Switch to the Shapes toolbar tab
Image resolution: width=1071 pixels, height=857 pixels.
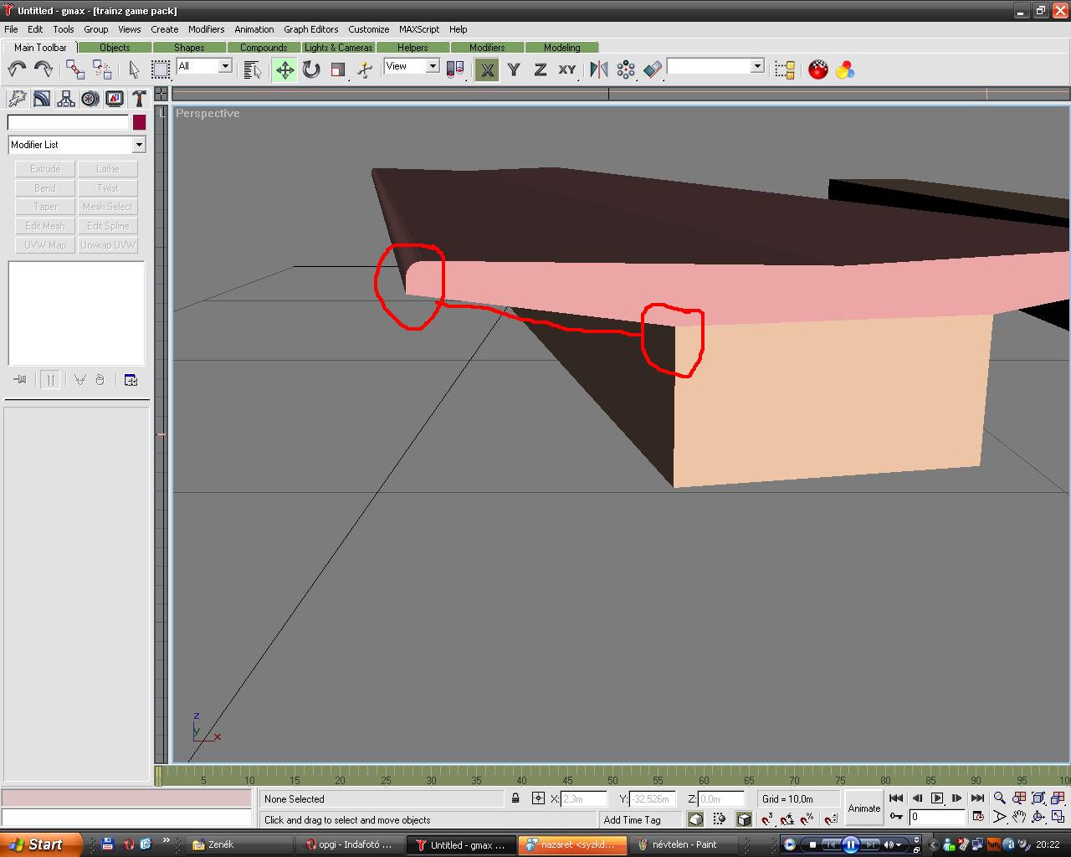coord(189,48)
